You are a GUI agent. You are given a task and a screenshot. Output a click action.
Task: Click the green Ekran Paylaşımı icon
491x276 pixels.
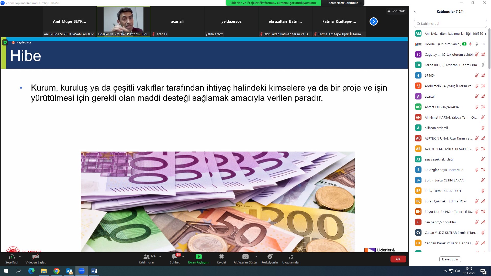point(198,257)
